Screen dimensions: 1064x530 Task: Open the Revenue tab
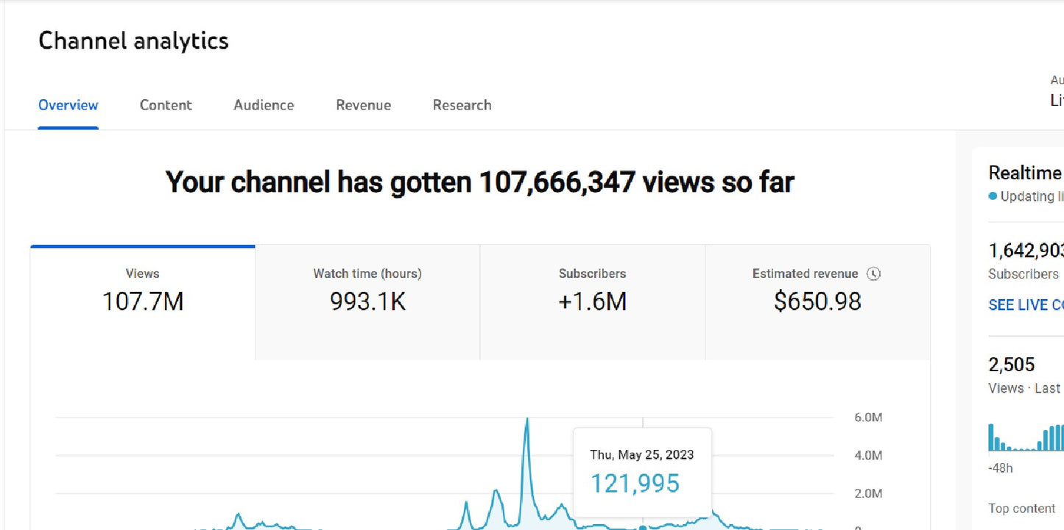coord(363,105)
